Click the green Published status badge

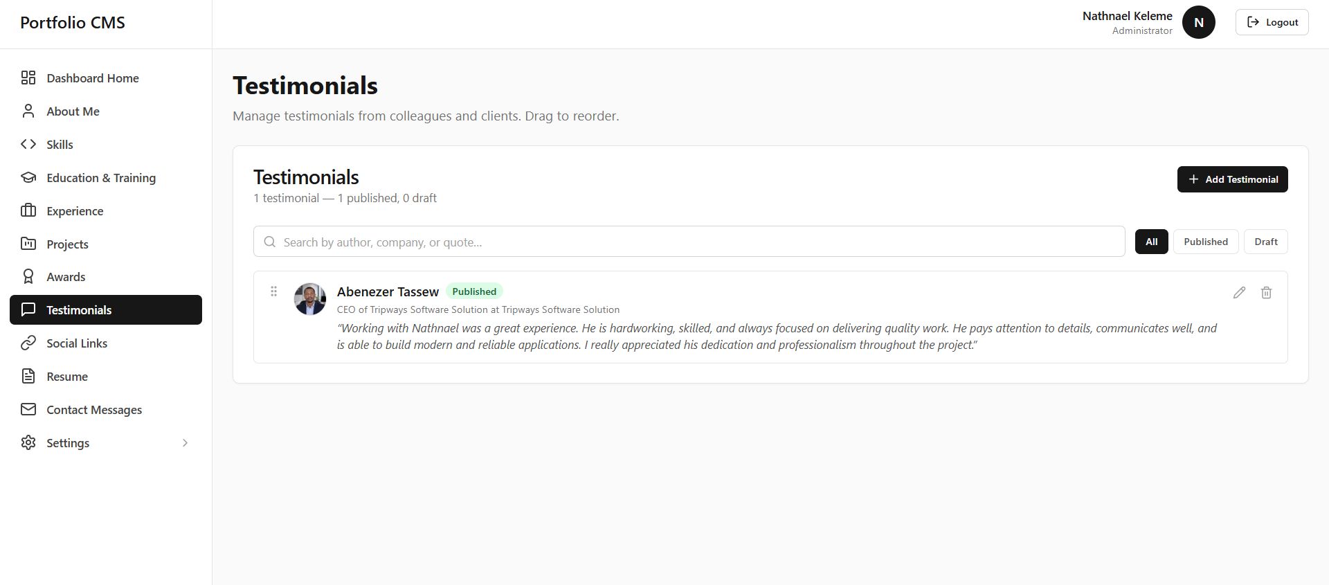(x=474, y=291)
